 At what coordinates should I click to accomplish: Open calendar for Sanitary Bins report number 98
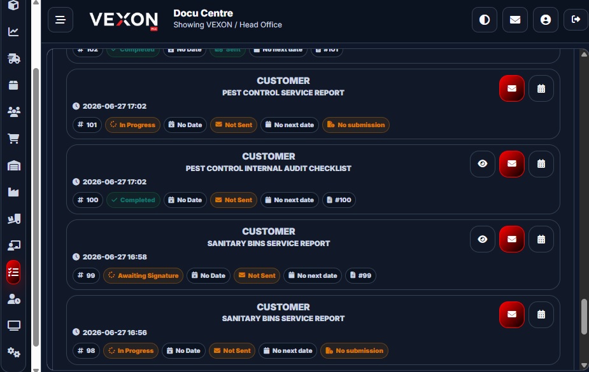(541, 314)
